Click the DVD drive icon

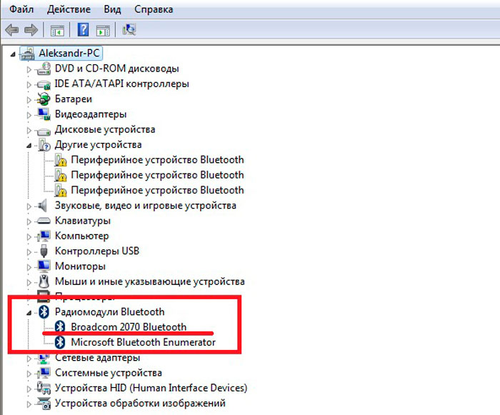[x=44, y=69]
